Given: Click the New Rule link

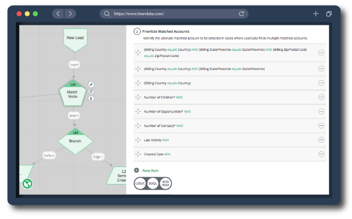Looking at the screenshot, I should (151, 170).
